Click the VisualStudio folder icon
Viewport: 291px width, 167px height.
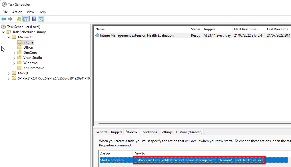[19, 57]
